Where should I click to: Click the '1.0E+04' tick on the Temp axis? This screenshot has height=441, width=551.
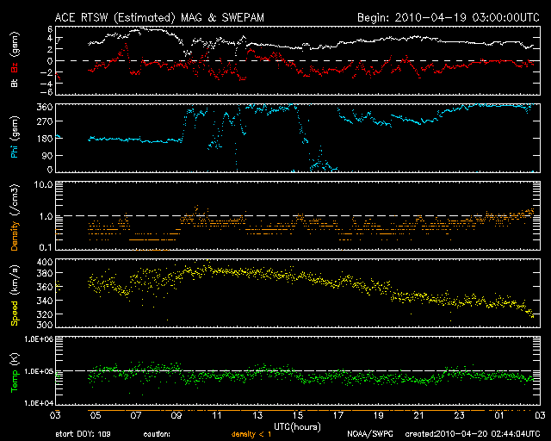tap(39, 403)
